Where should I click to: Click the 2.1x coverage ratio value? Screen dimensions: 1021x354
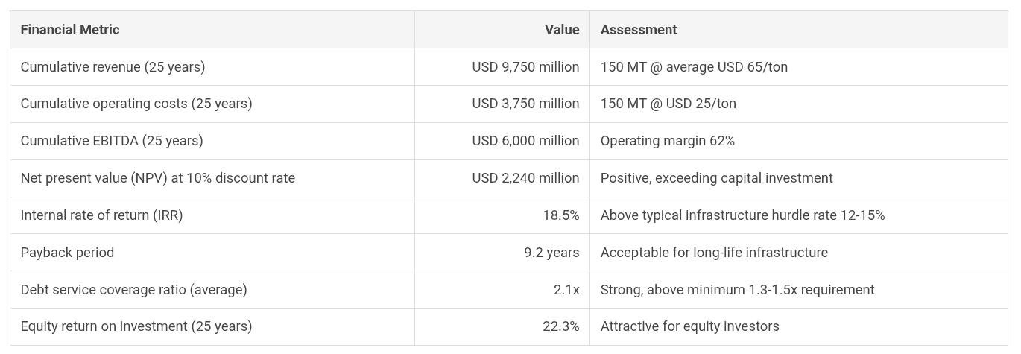(566, 290)
